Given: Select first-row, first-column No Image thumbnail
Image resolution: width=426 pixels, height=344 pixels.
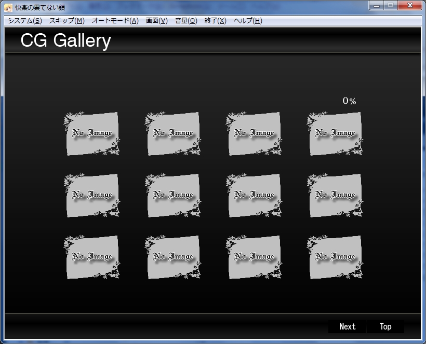Looking at the screenshot, I should click(x=92, y=133).
